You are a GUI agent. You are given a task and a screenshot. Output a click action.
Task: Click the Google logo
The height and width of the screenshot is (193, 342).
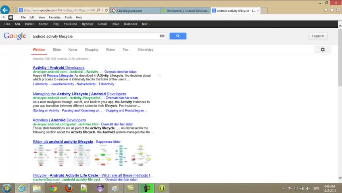[15, 36]
